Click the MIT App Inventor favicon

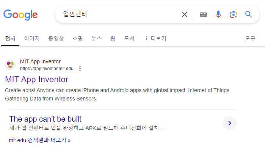pyautogui.click(x=10, y=65)
